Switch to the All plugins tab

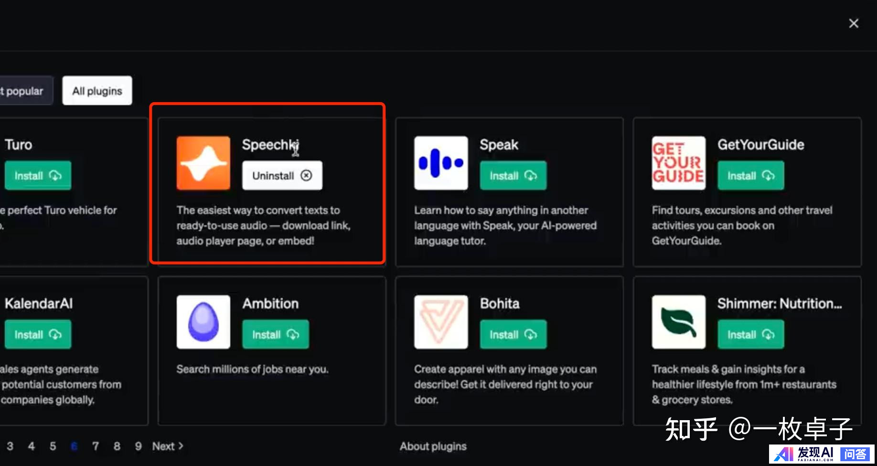coord(97,91)
